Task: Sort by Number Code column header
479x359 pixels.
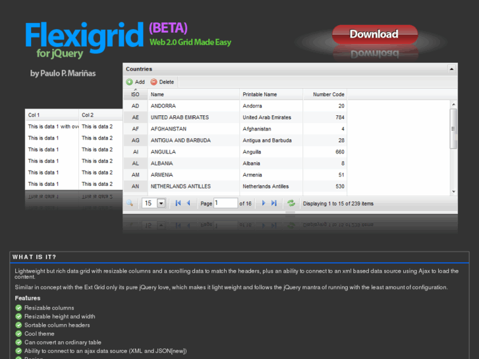Action: coord(325,94)
